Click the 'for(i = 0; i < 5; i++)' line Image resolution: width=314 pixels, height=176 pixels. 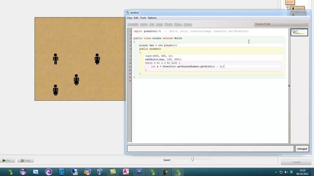162,63
